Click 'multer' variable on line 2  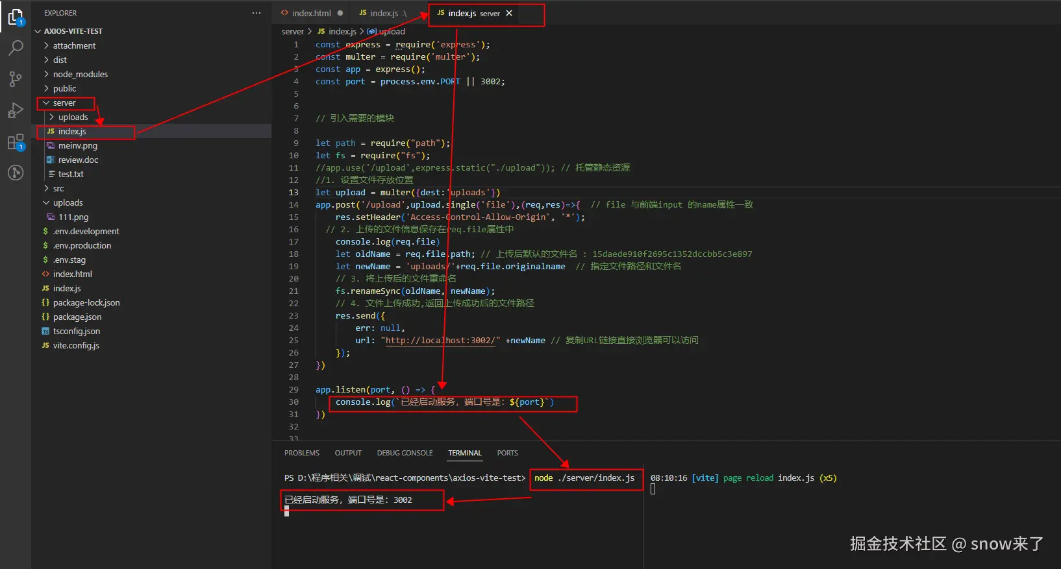[x=360, y=56]
